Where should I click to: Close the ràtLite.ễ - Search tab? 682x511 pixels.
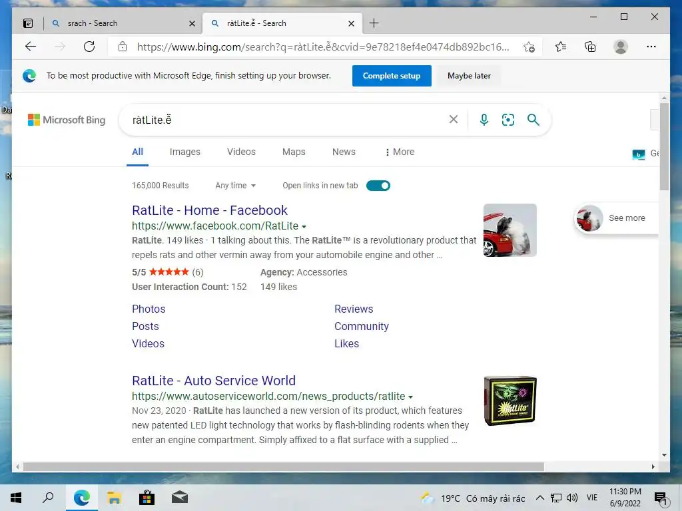[x=351, y=23]
